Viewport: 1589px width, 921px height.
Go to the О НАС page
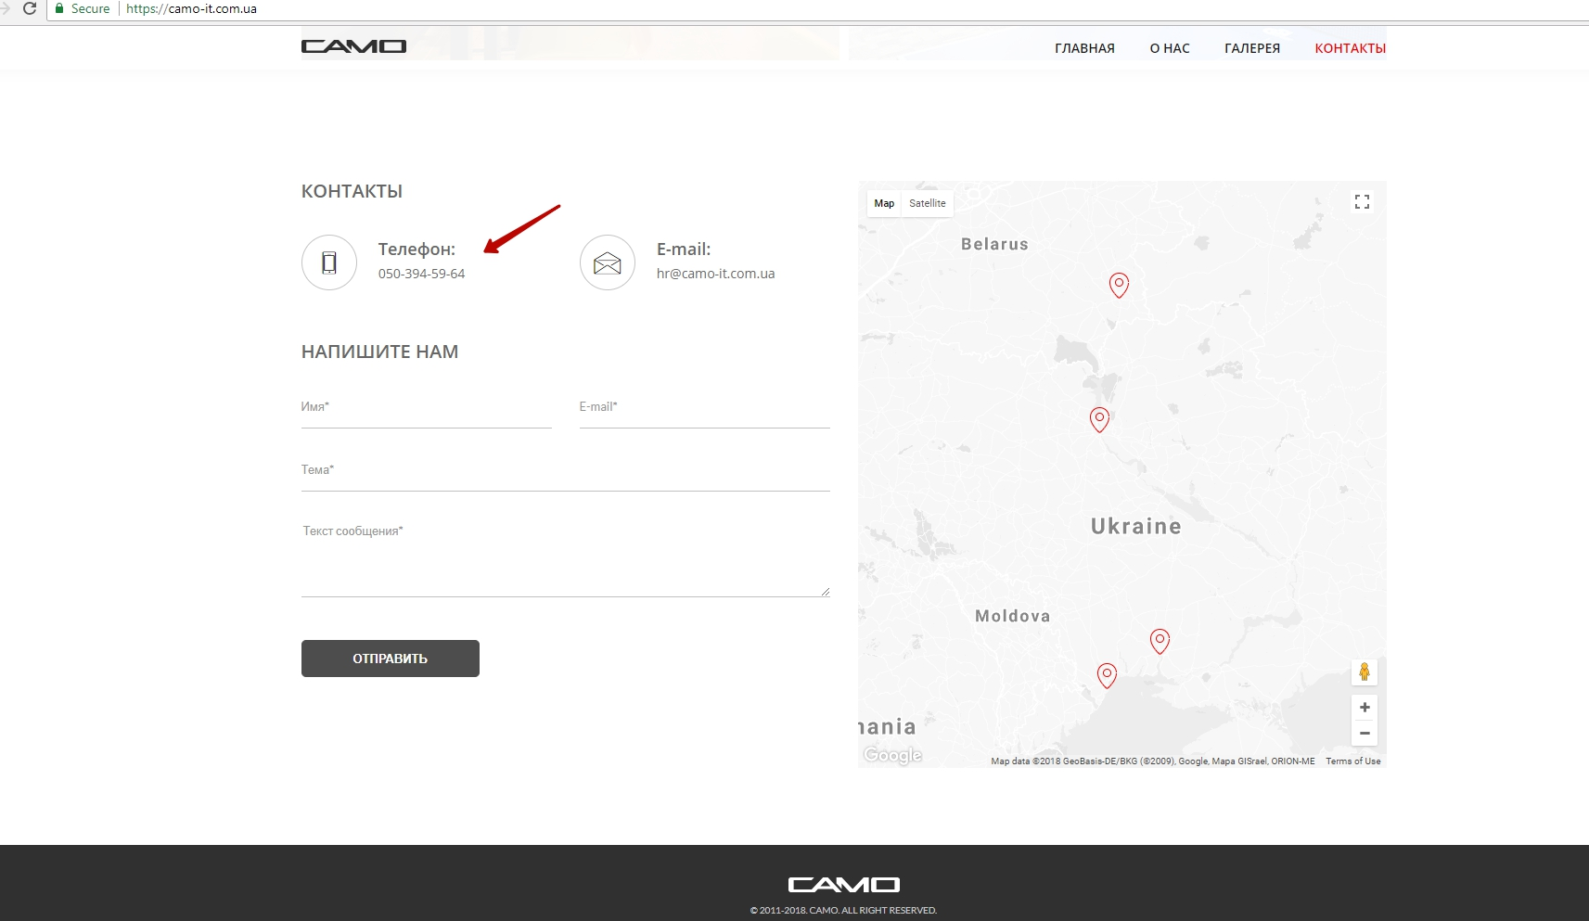click(1169, 48)
